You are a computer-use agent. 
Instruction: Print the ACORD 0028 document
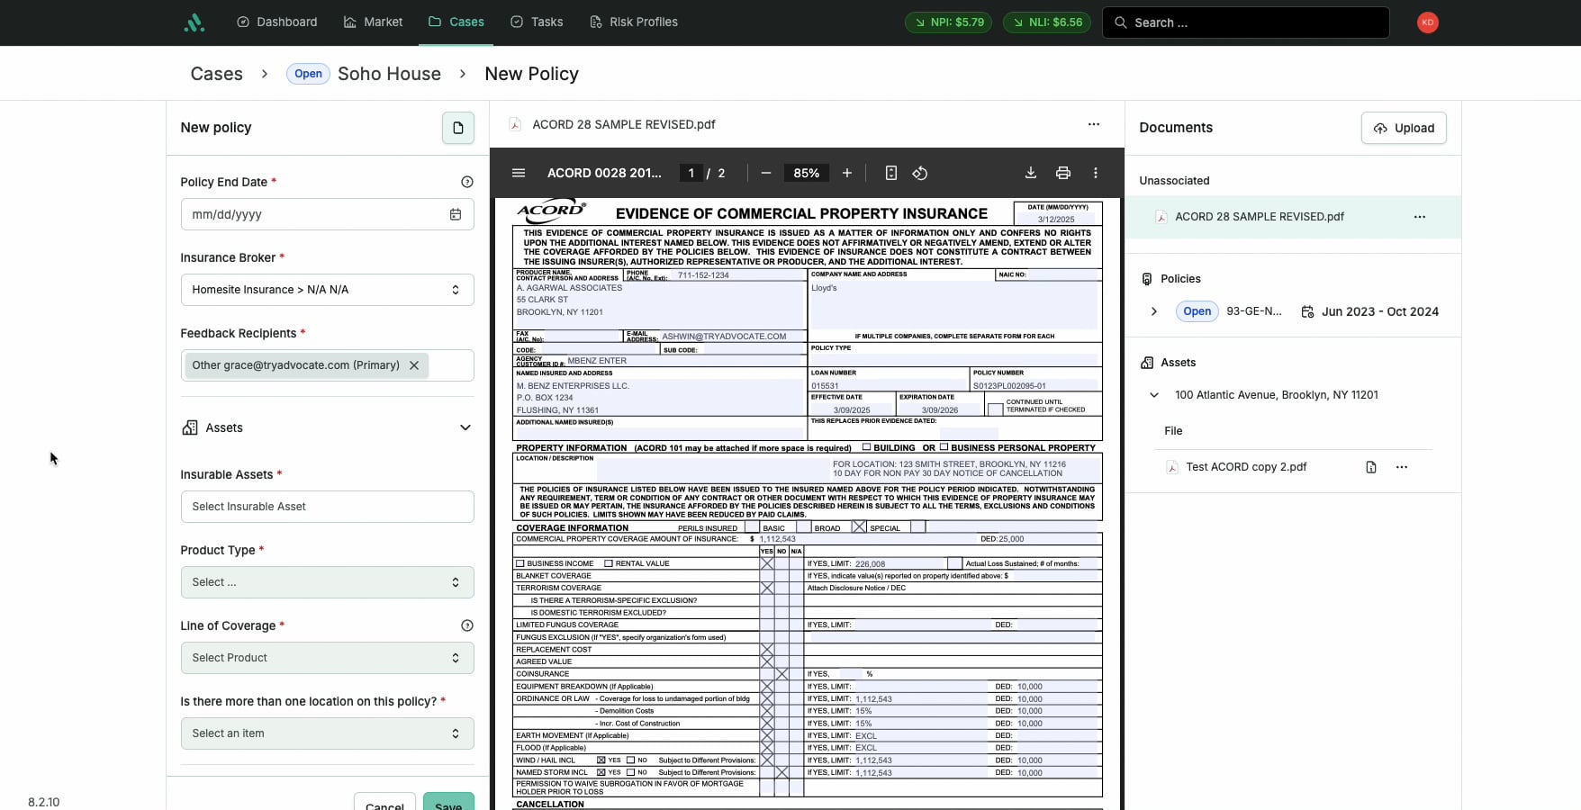click(1062, 173)
